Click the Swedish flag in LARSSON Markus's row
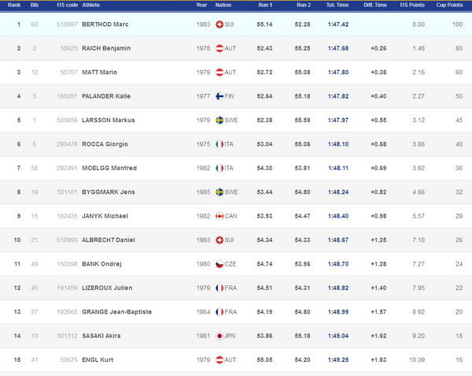The image size is (472, 376). [219, 120]
